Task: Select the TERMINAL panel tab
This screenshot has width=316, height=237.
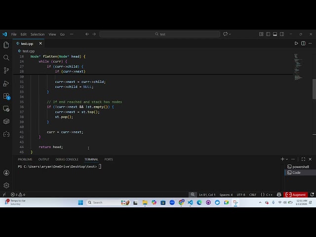Action: click(x=91, y=159)
